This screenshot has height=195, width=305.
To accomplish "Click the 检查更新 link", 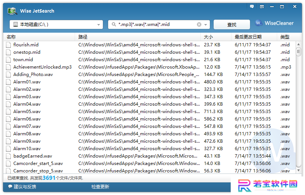I will [x=100, y=186].
